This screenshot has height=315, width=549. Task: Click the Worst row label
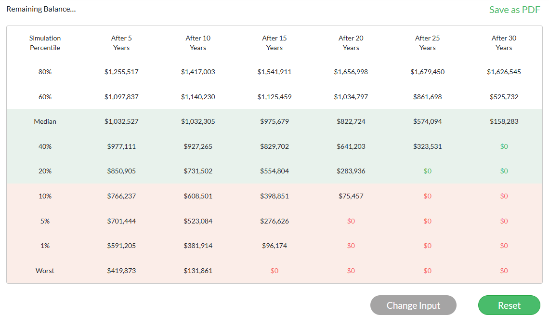click(x=45, y=271)
